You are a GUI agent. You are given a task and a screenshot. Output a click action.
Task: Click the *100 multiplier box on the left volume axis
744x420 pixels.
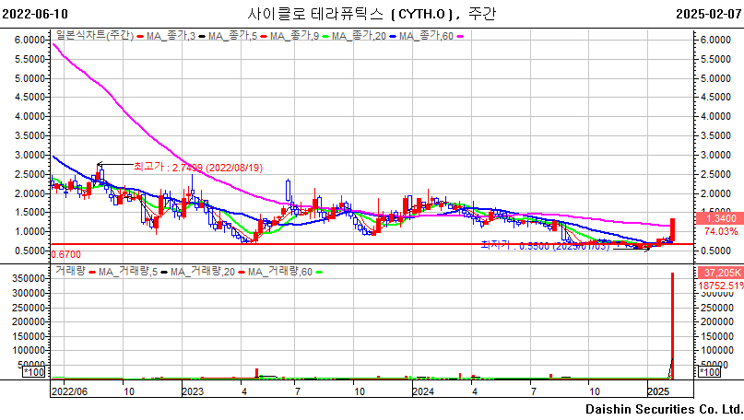click(34, 372)
